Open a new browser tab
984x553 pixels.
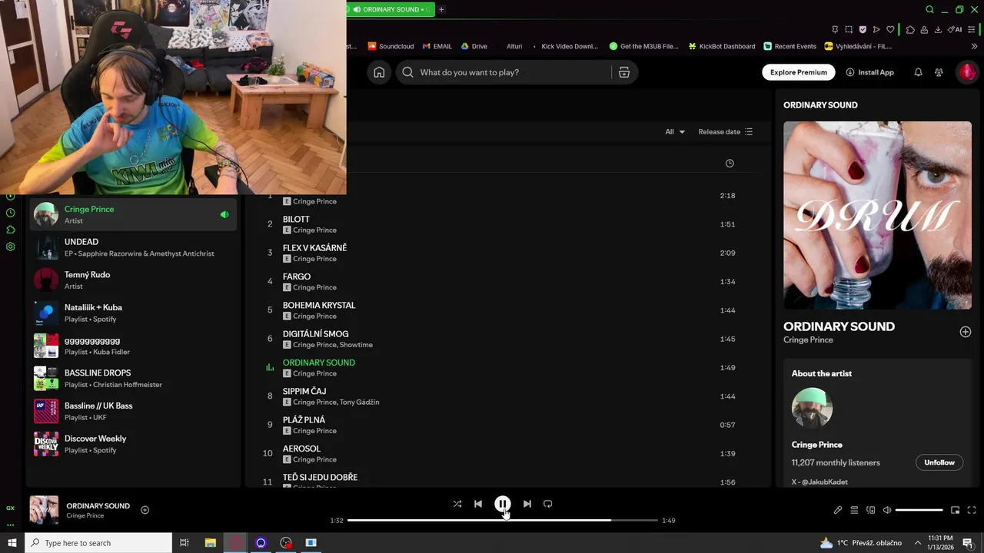click(x=441, y=9)
